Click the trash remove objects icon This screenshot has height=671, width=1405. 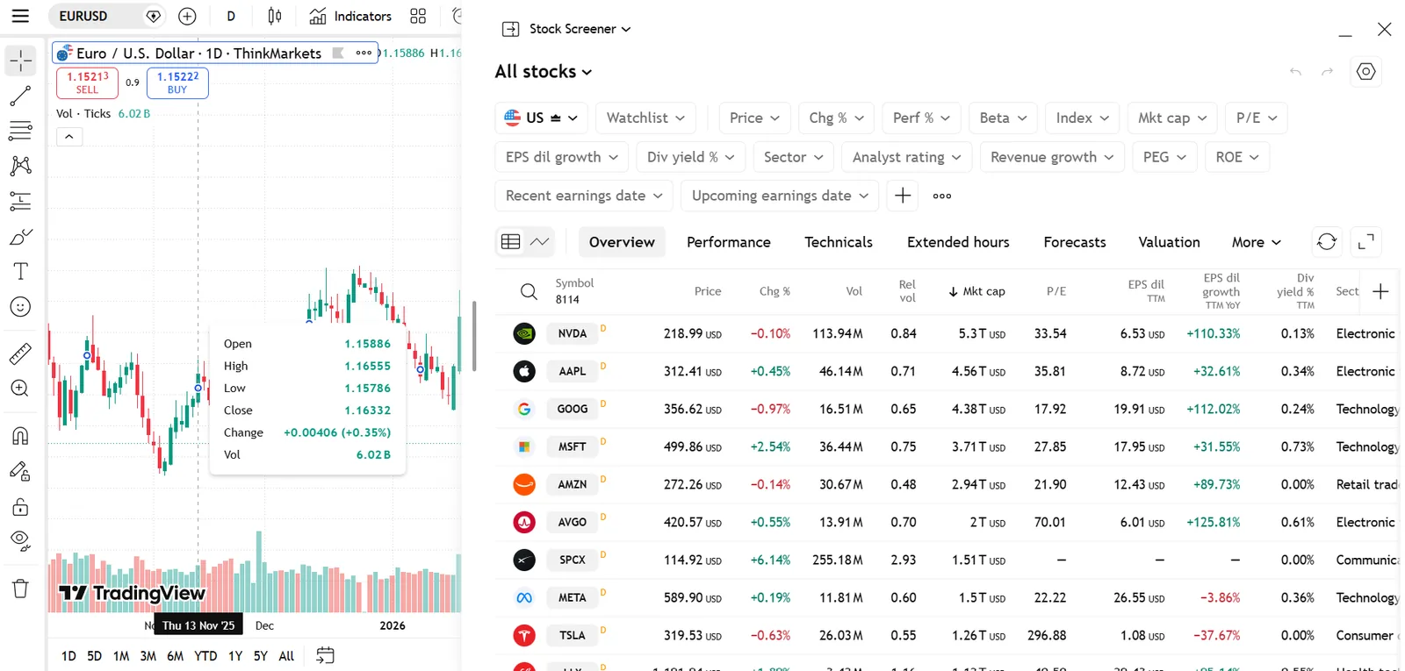(x=20, y=588)
